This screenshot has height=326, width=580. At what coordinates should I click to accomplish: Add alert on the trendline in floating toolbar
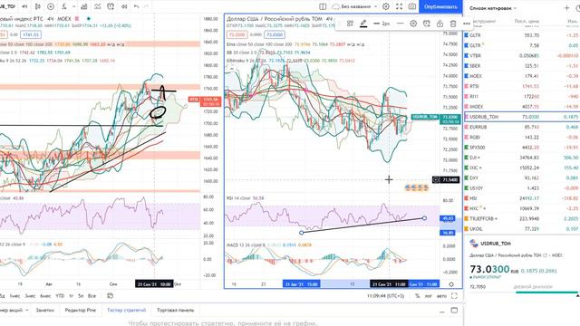tap(427, 24)
